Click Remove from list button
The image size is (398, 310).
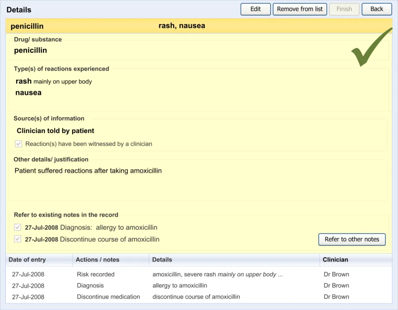(300, 9)
